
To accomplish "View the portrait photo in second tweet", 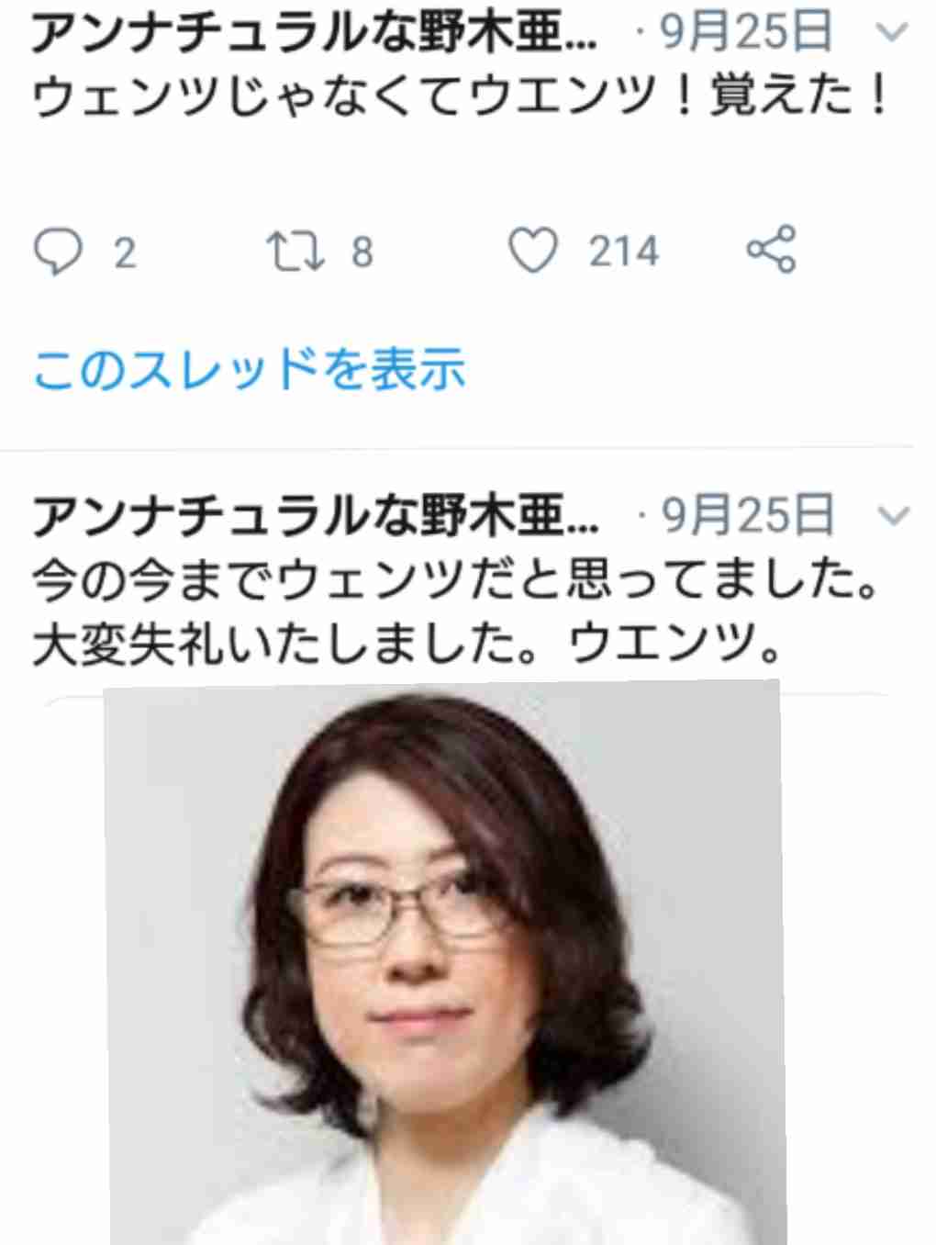I will (x=445, y=962).
